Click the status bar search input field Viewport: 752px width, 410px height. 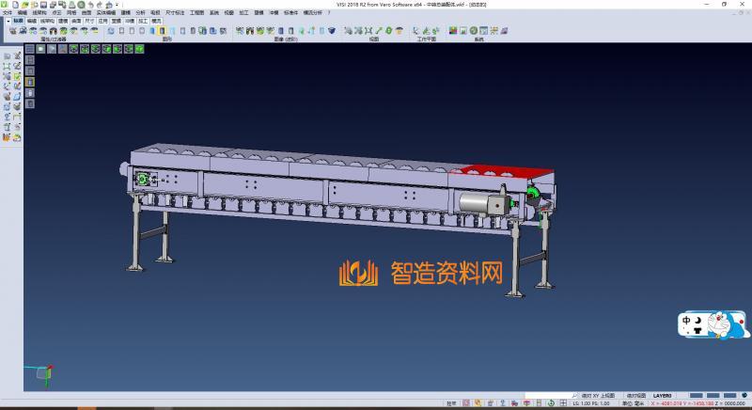(x=548, y=396)
